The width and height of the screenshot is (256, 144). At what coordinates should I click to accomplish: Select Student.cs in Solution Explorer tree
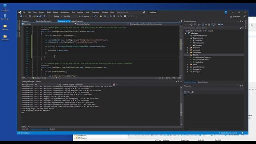pos(199,62)
